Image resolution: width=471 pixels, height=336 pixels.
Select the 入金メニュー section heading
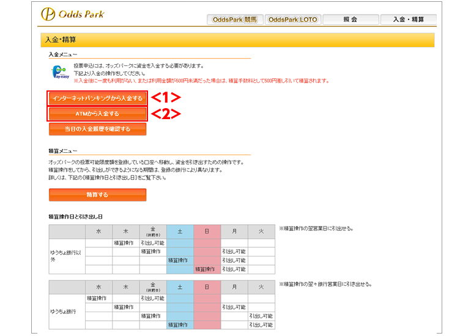(x=63, y=54)
